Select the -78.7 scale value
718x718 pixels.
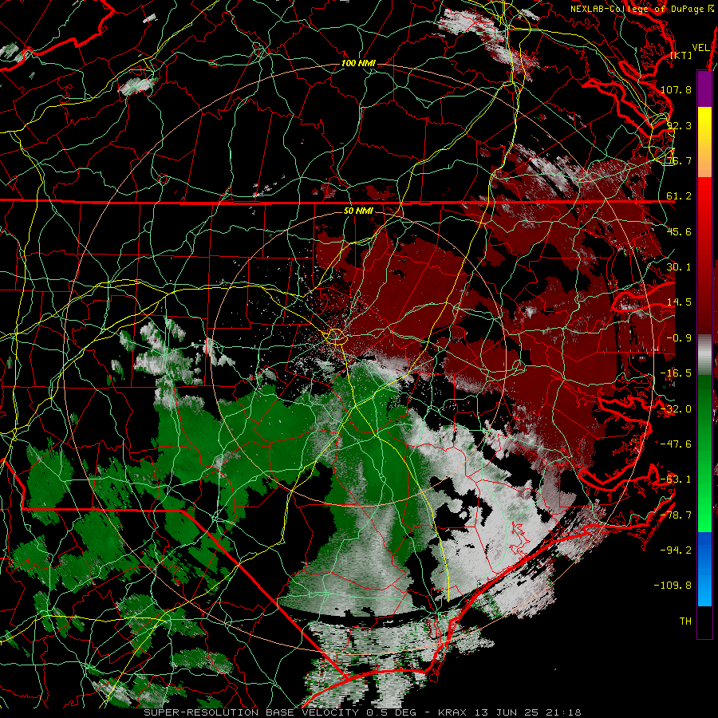click(676, 515)
